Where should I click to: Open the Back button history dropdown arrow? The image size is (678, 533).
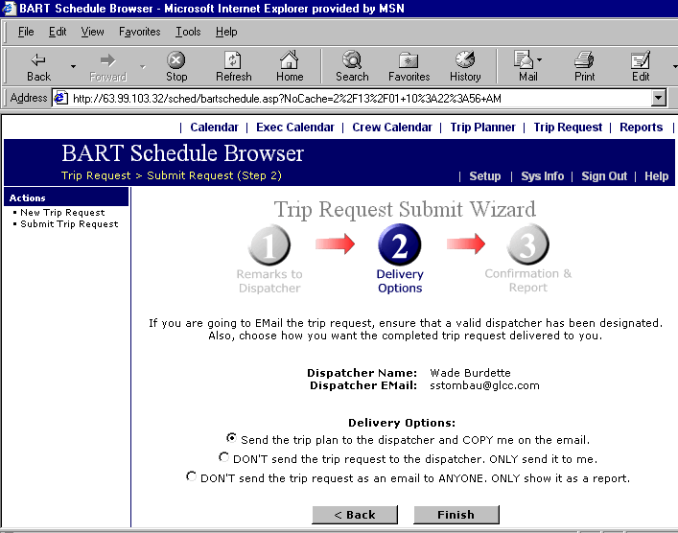pyautogui.click(x=73, y=66)
